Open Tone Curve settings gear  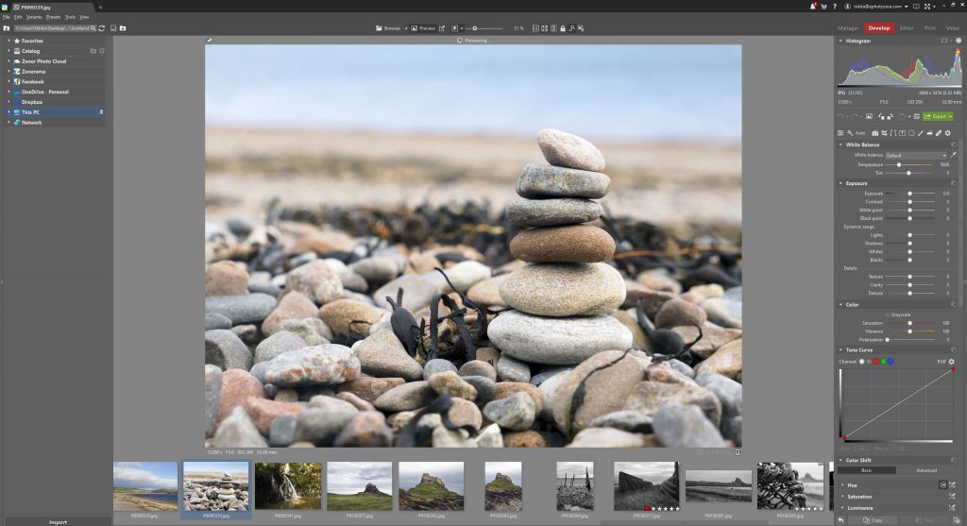pyautogui.click(x=952, y=362)
